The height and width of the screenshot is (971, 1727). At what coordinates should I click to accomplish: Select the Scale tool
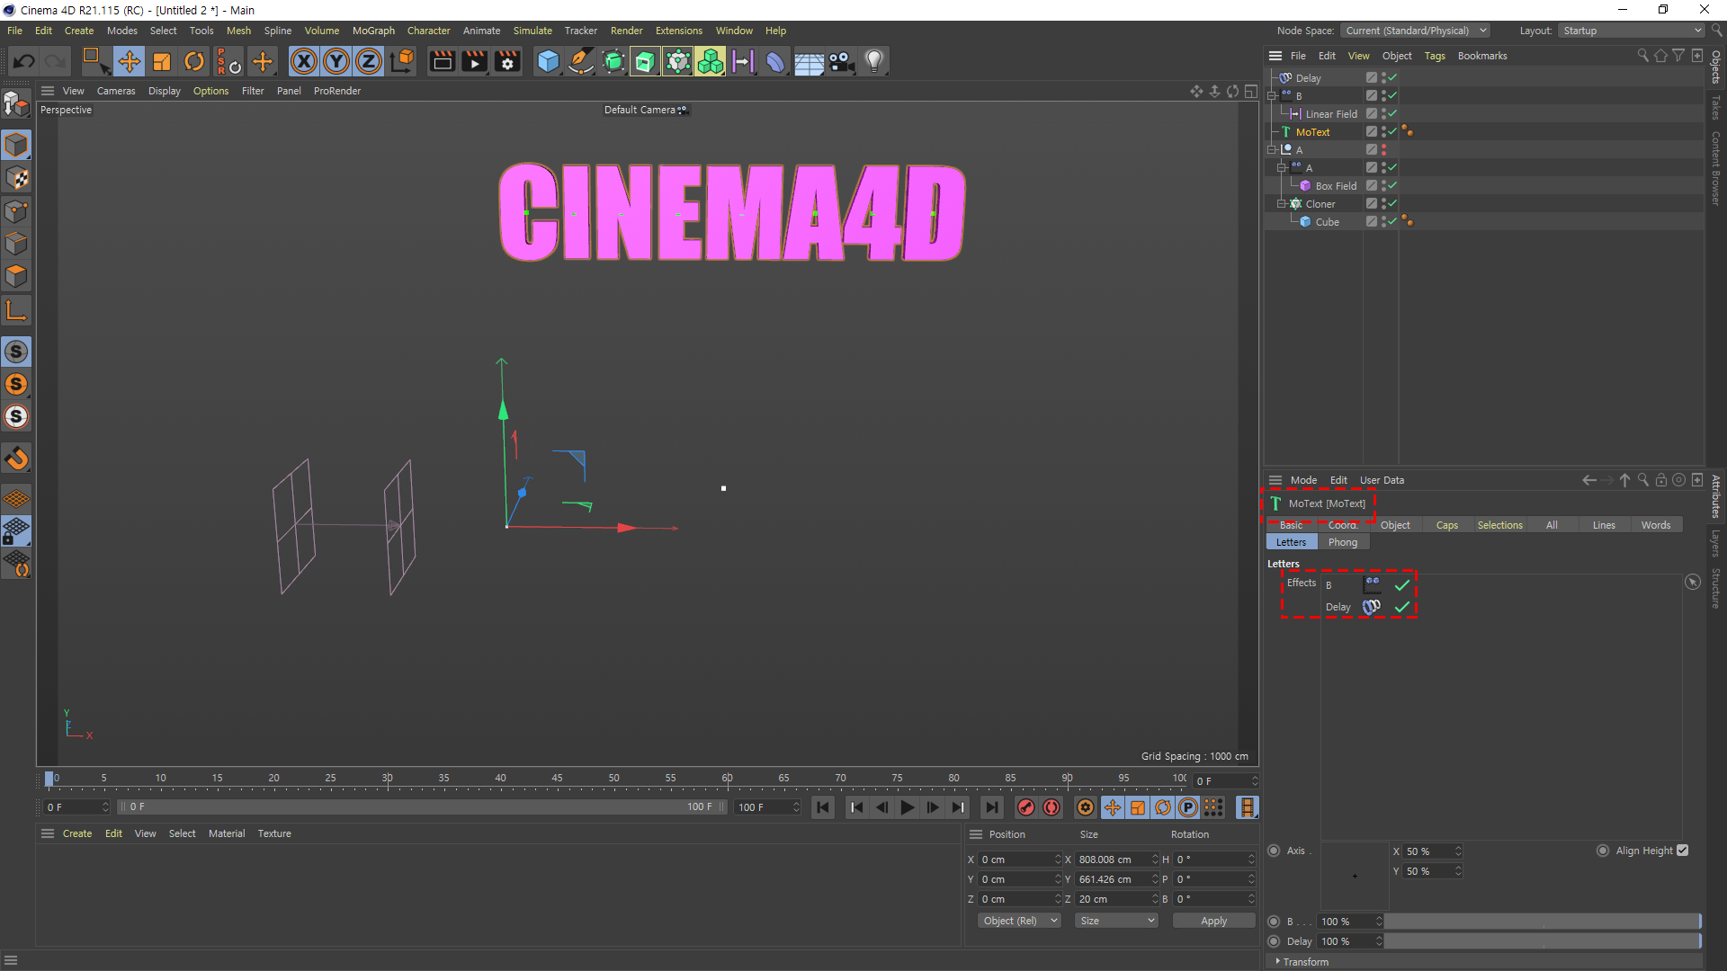pyautogui.click(x=162, y=61)
